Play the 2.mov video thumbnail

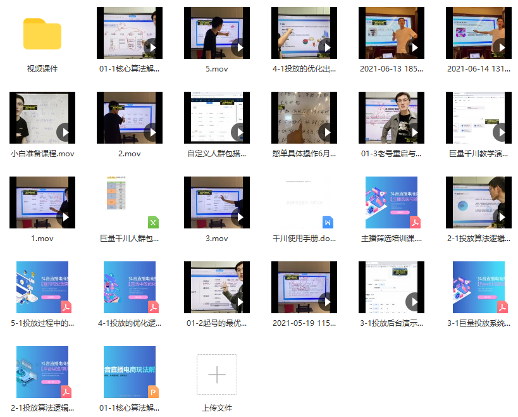coord(130,118)
